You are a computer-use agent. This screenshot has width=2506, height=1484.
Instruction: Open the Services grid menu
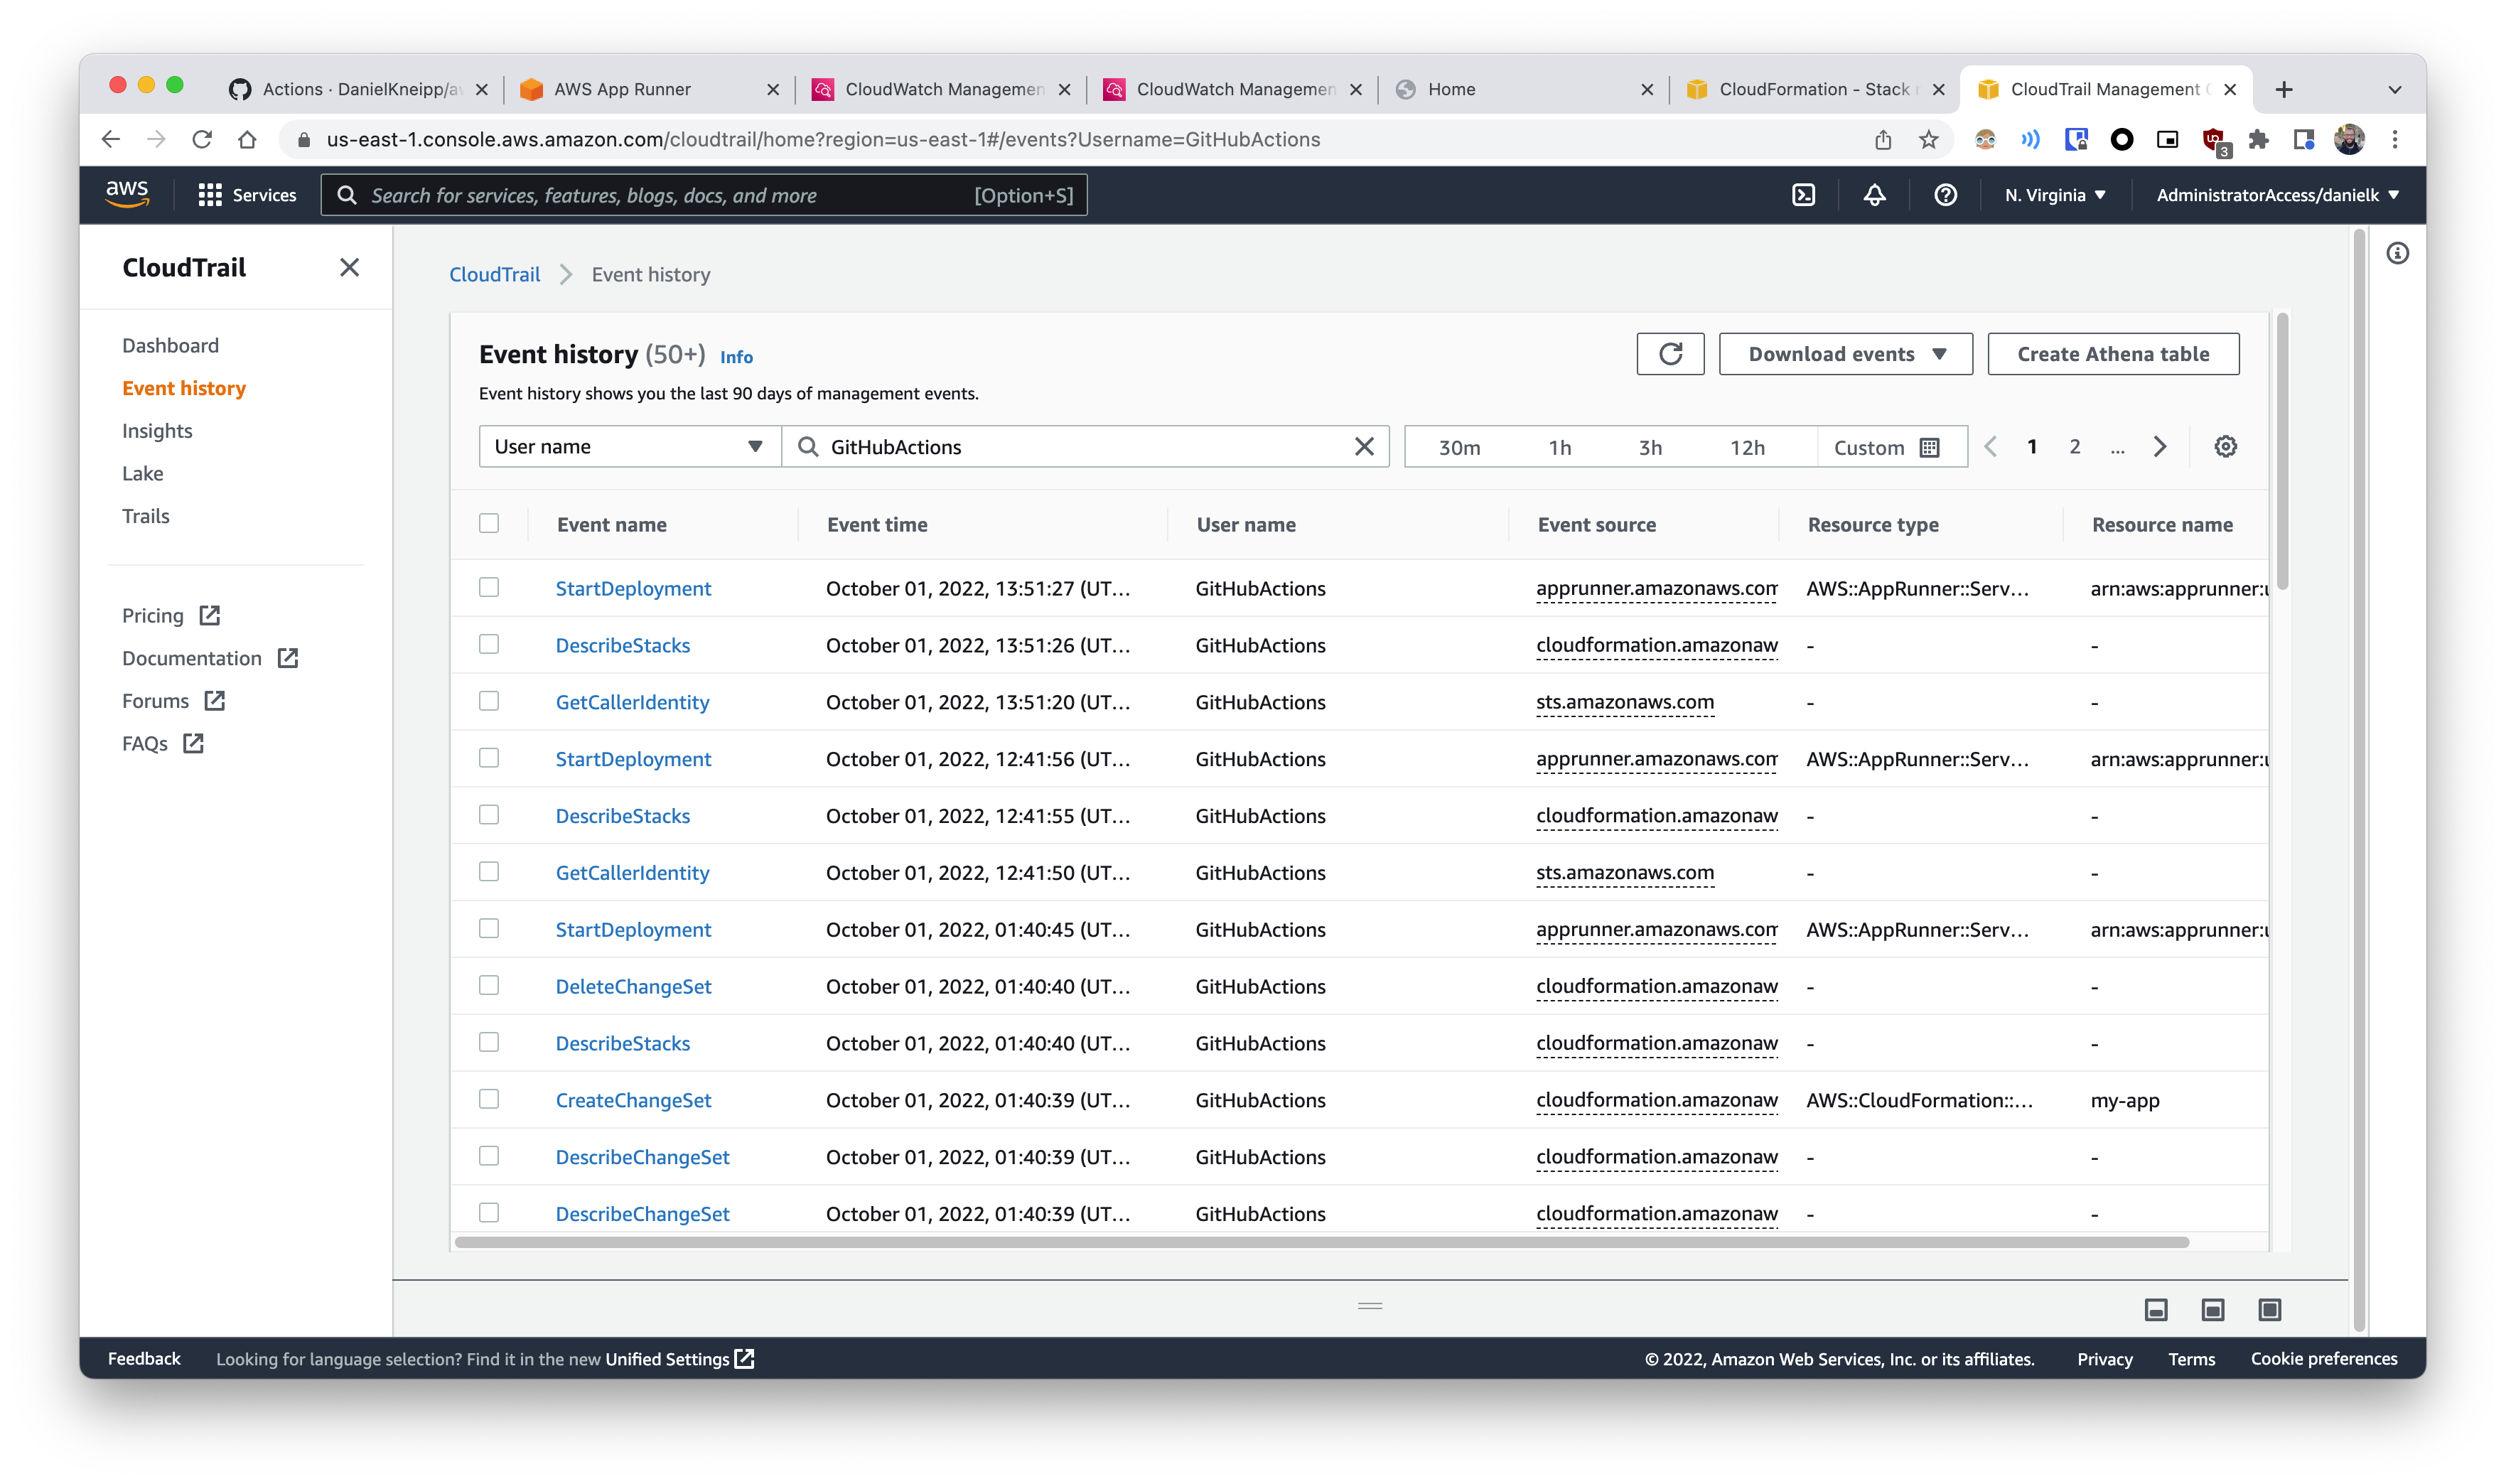click(210, 195)
